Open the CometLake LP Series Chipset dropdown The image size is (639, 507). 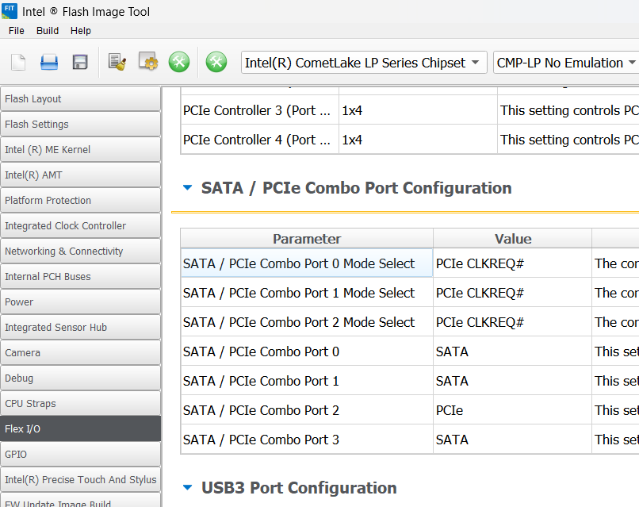[364, 63]
